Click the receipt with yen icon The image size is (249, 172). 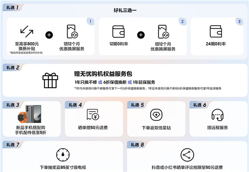point(93,114)
